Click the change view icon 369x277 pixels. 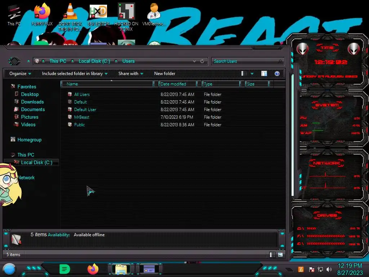click(x=244, y=74)
